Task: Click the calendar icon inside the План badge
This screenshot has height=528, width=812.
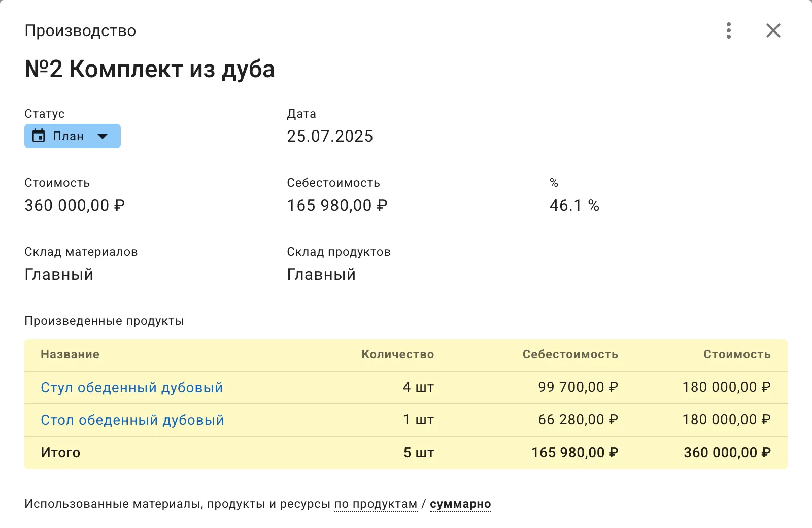Action: tap(38, 136)
